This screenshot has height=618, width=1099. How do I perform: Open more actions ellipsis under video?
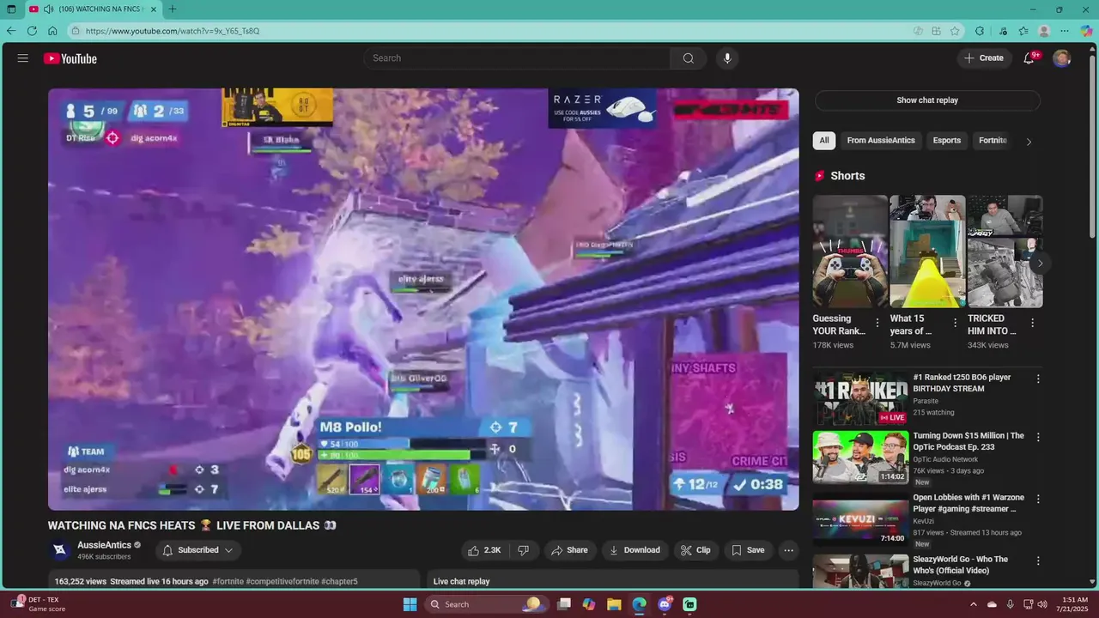coord(788,550)
